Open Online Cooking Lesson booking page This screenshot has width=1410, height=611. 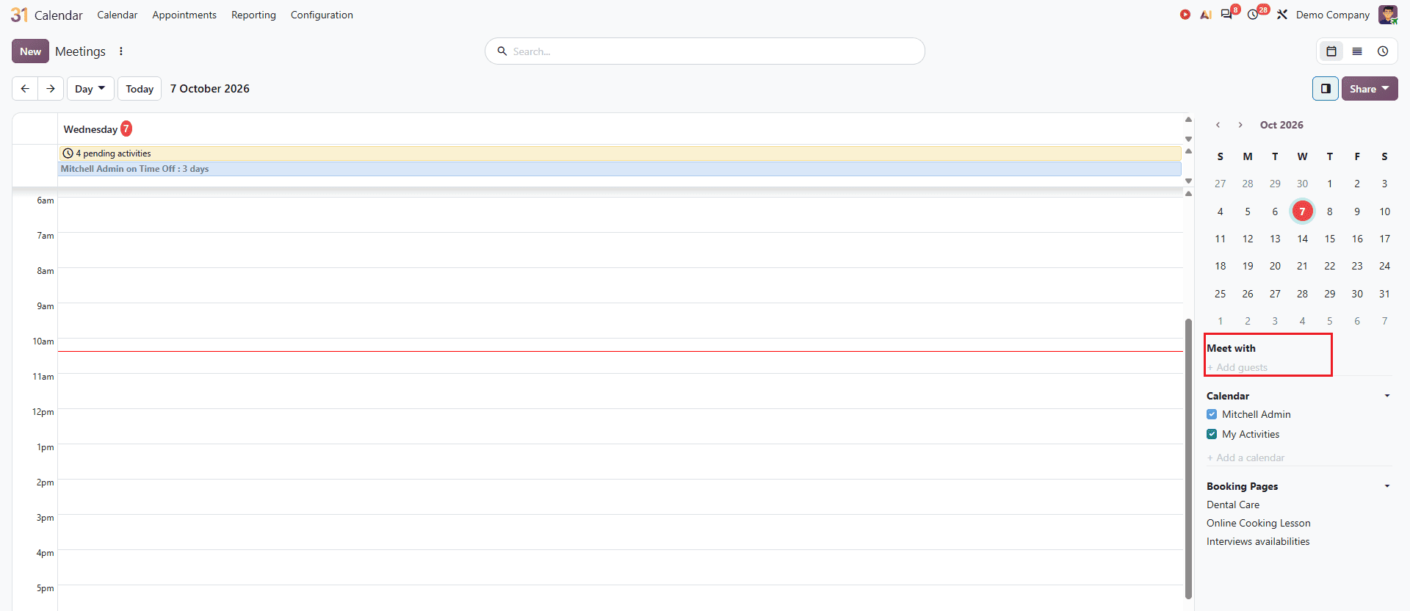click(1259, 523)
